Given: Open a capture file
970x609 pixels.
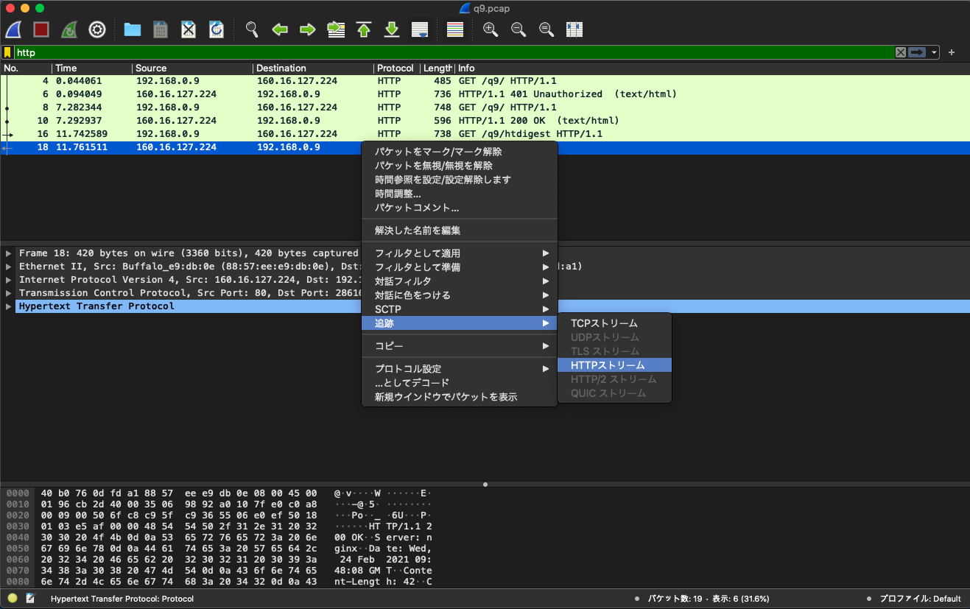Looking at the screenshot, I should tap(132, 29).
